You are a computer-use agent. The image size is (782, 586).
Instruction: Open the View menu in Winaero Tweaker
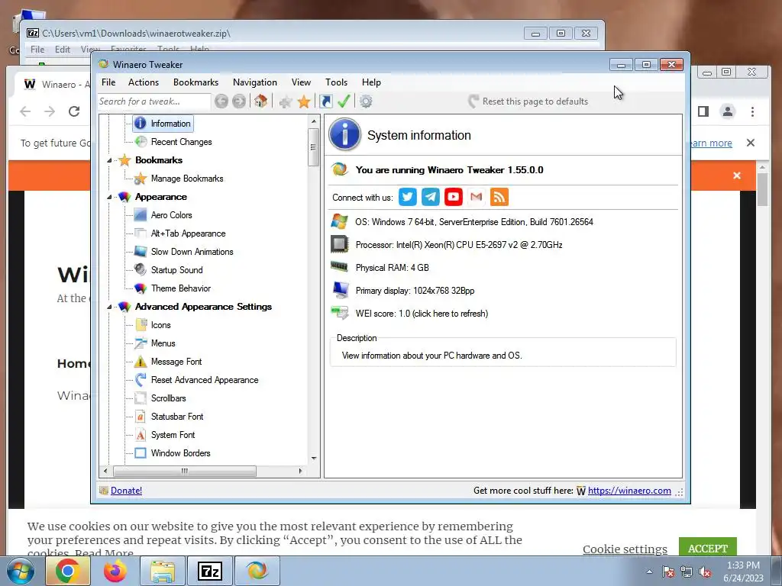point(301,82)
